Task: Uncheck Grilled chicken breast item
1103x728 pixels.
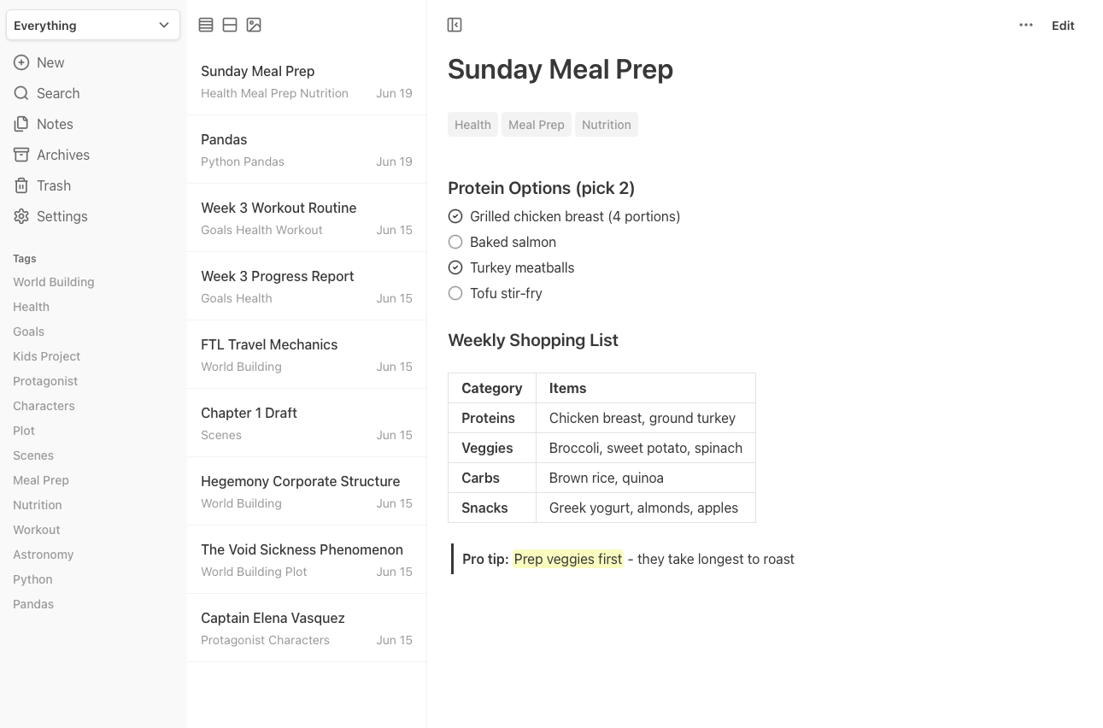Action: click(x=455, y=216)
